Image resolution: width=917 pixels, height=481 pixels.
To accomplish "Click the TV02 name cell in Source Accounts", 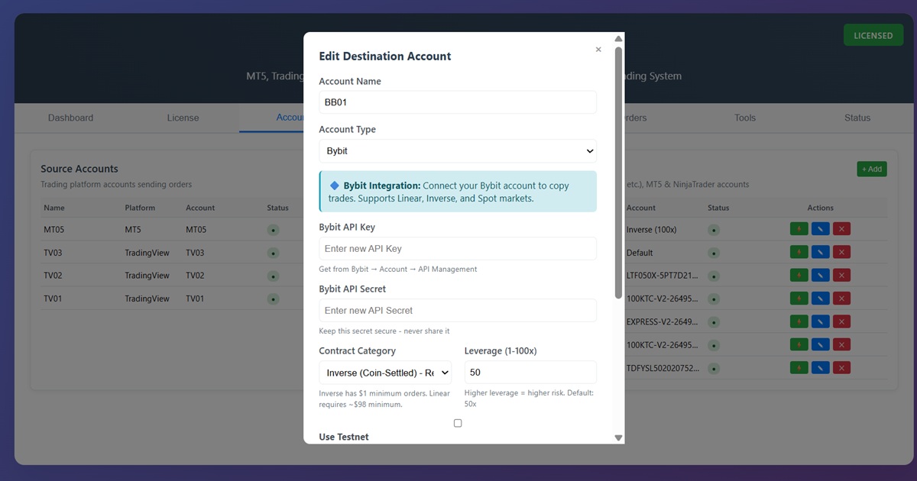I will point(53,276).
